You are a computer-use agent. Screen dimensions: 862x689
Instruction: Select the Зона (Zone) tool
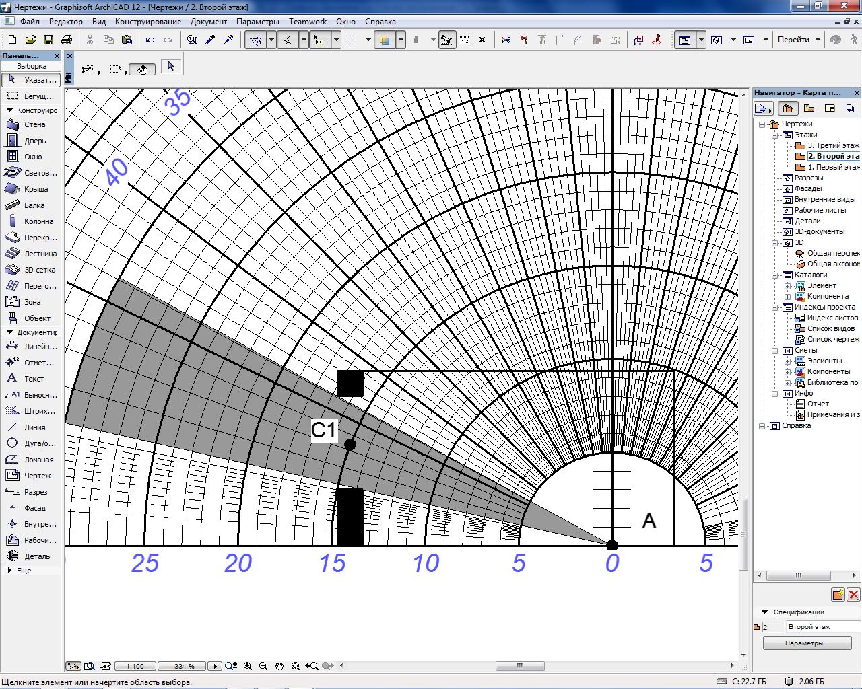tap(31, 302)
